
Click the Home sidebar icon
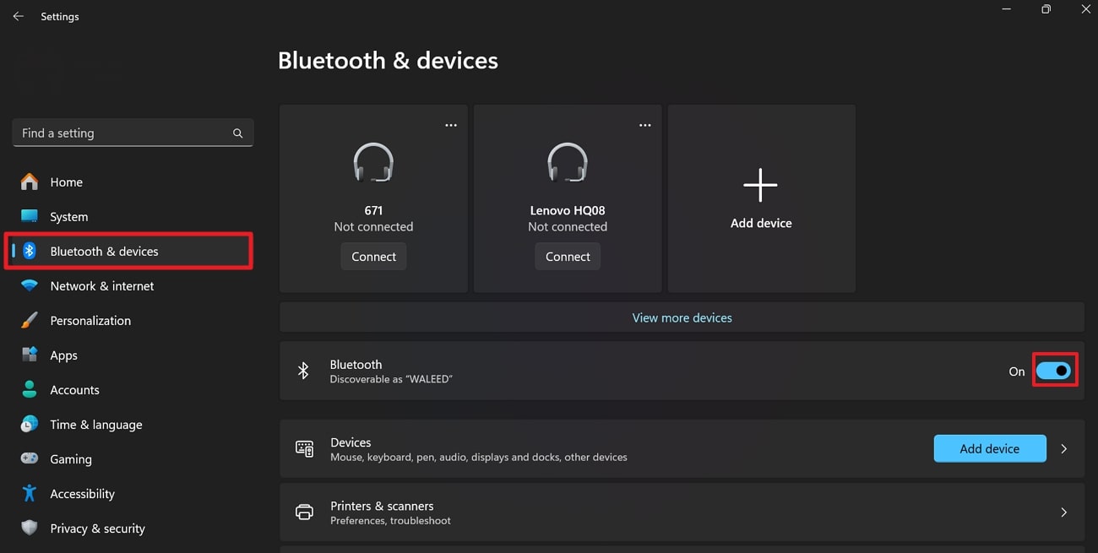click(29, 182)
